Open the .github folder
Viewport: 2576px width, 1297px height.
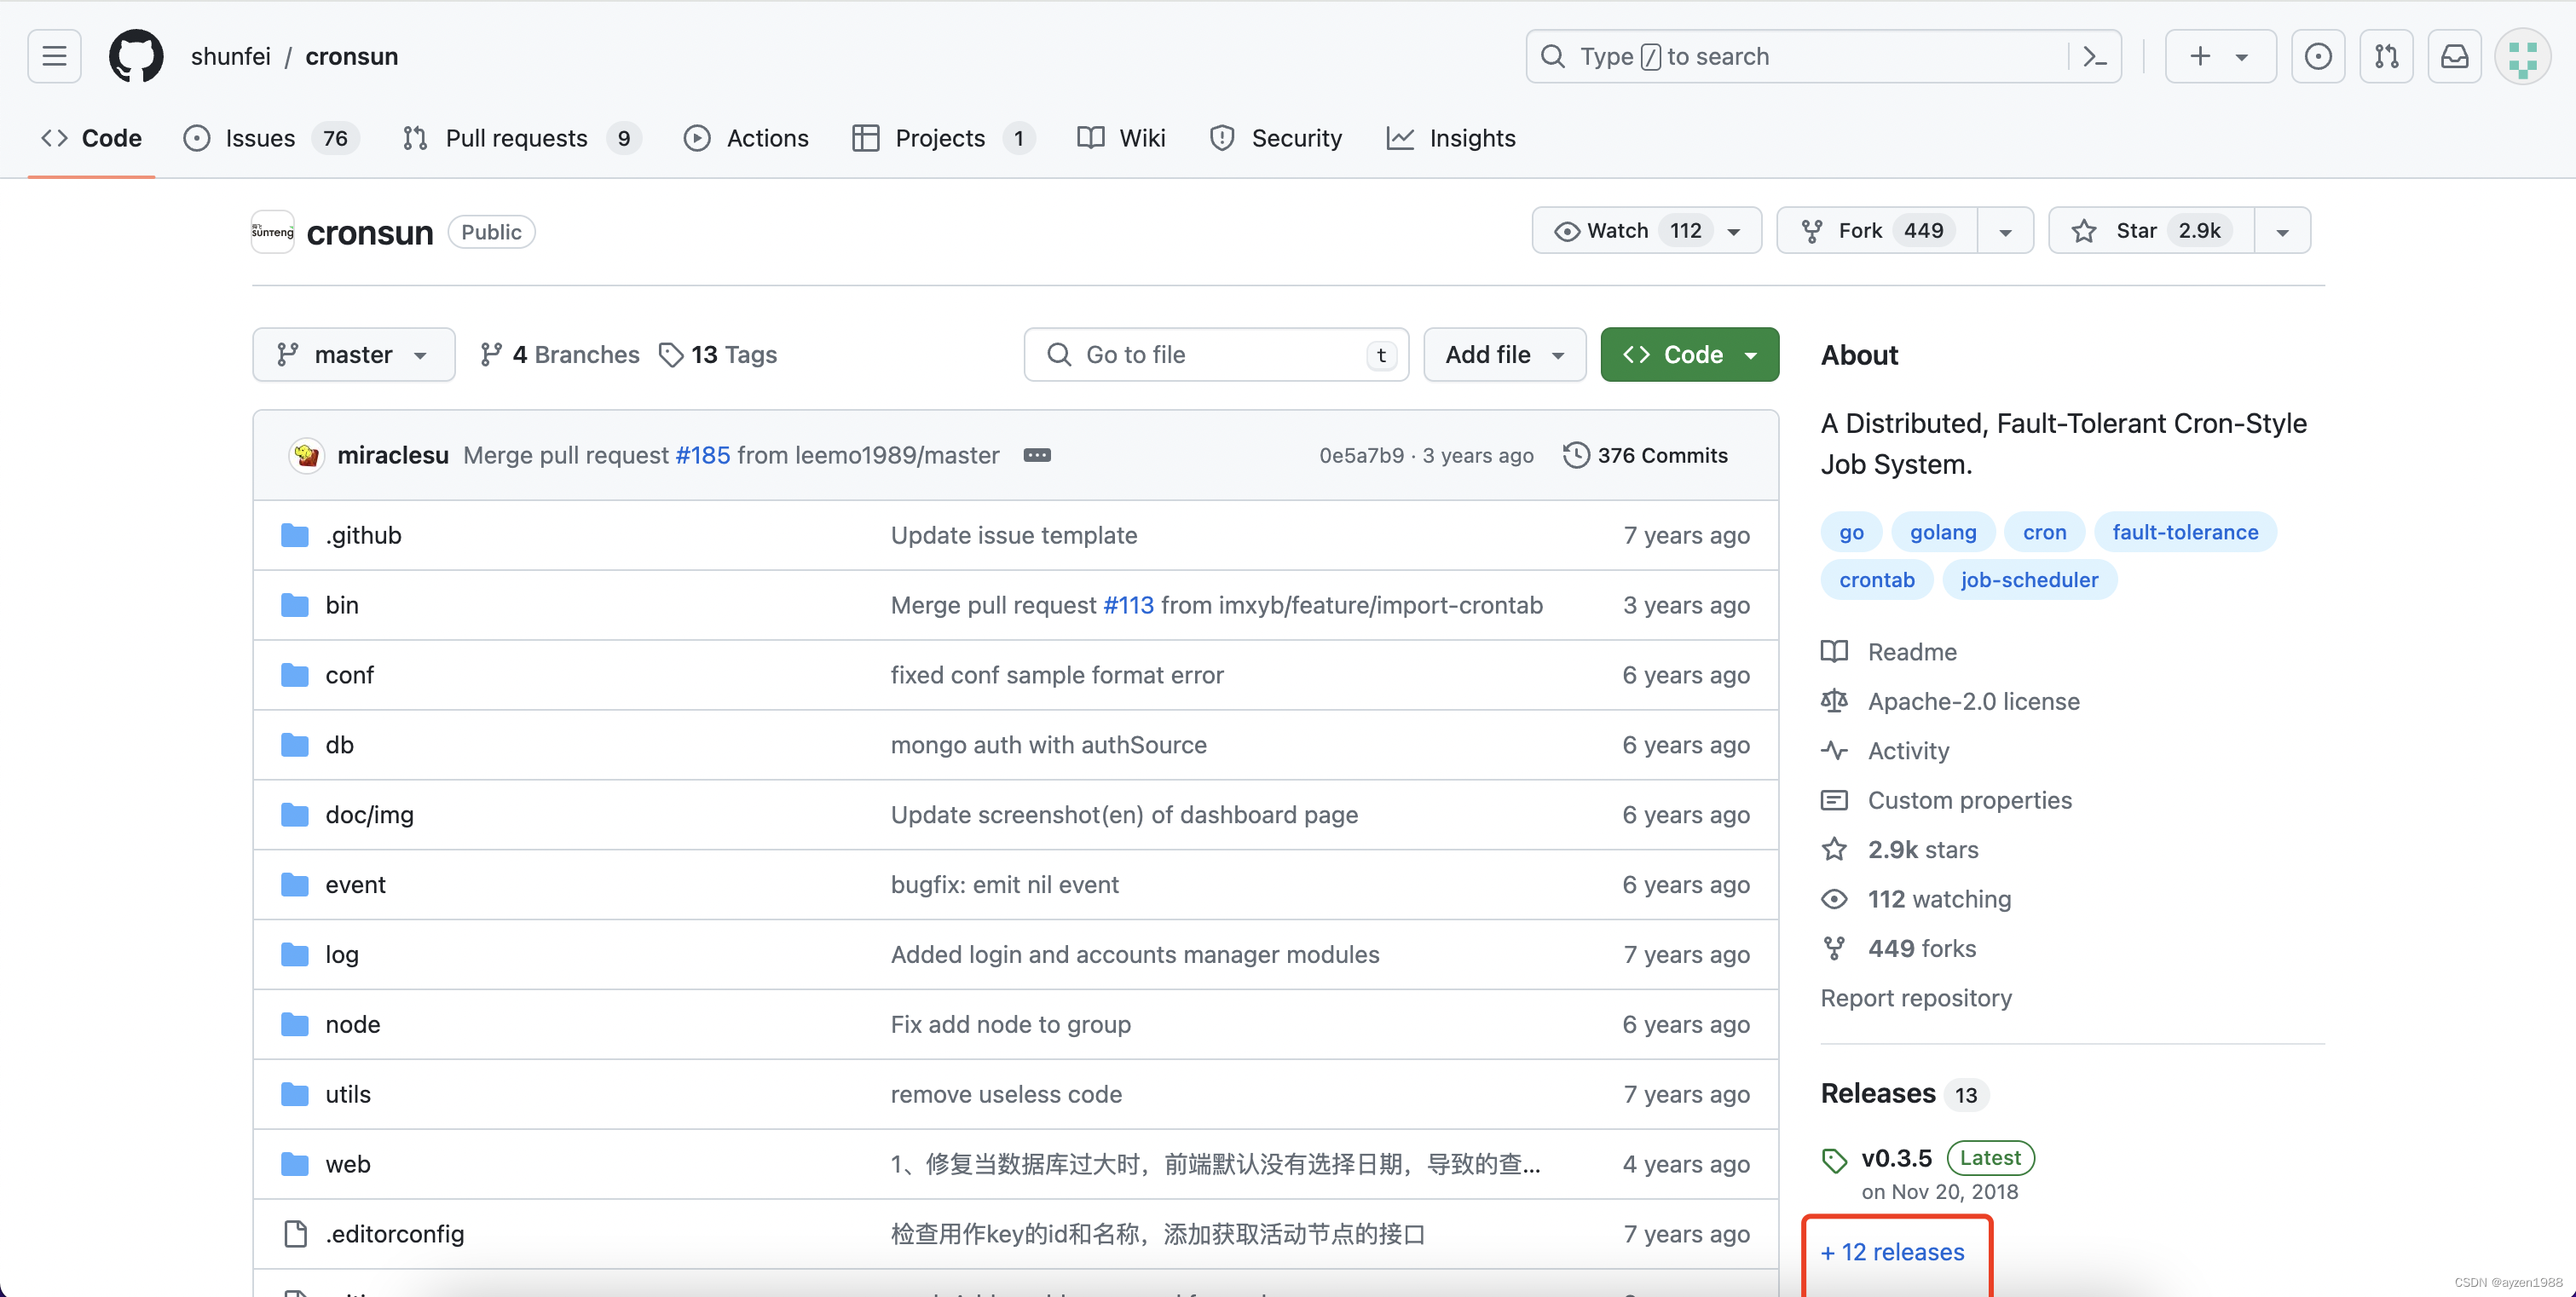point(363,535)
